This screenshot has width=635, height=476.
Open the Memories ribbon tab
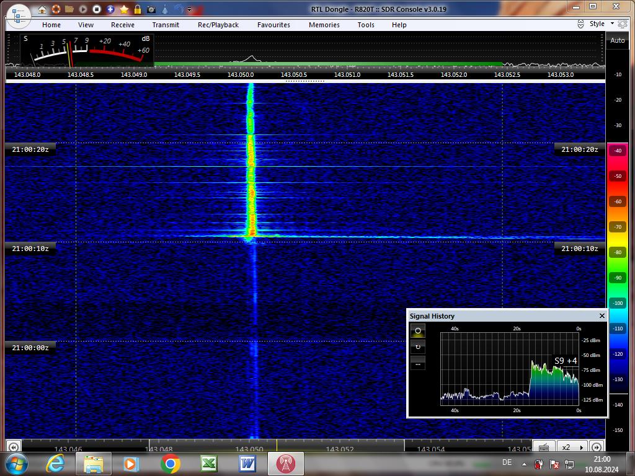(324, 25)
